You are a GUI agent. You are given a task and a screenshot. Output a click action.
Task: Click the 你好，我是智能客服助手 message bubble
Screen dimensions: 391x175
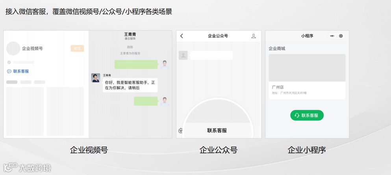(x=130, y=85)
